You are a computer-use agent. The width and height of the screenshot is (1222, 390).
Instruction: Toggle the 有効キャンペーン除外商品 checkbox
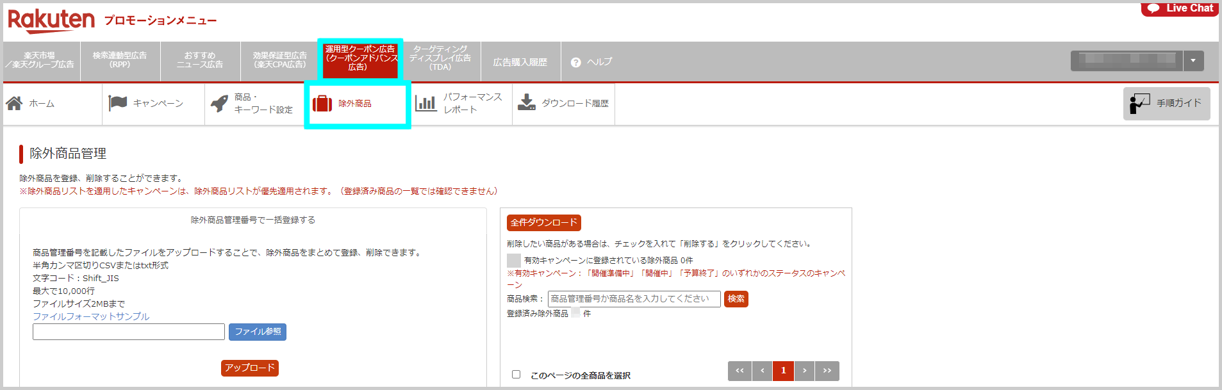(514, 260)
